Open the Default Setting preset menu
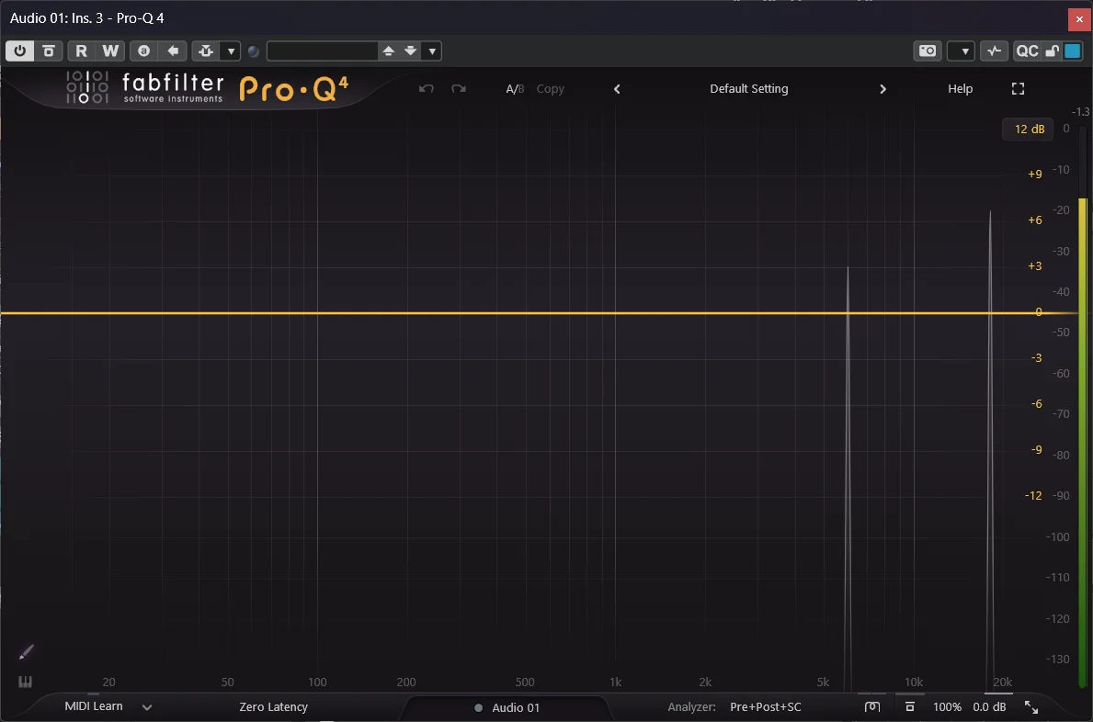The width and height of the screenshot is (1093, 722). coord(748,89)
